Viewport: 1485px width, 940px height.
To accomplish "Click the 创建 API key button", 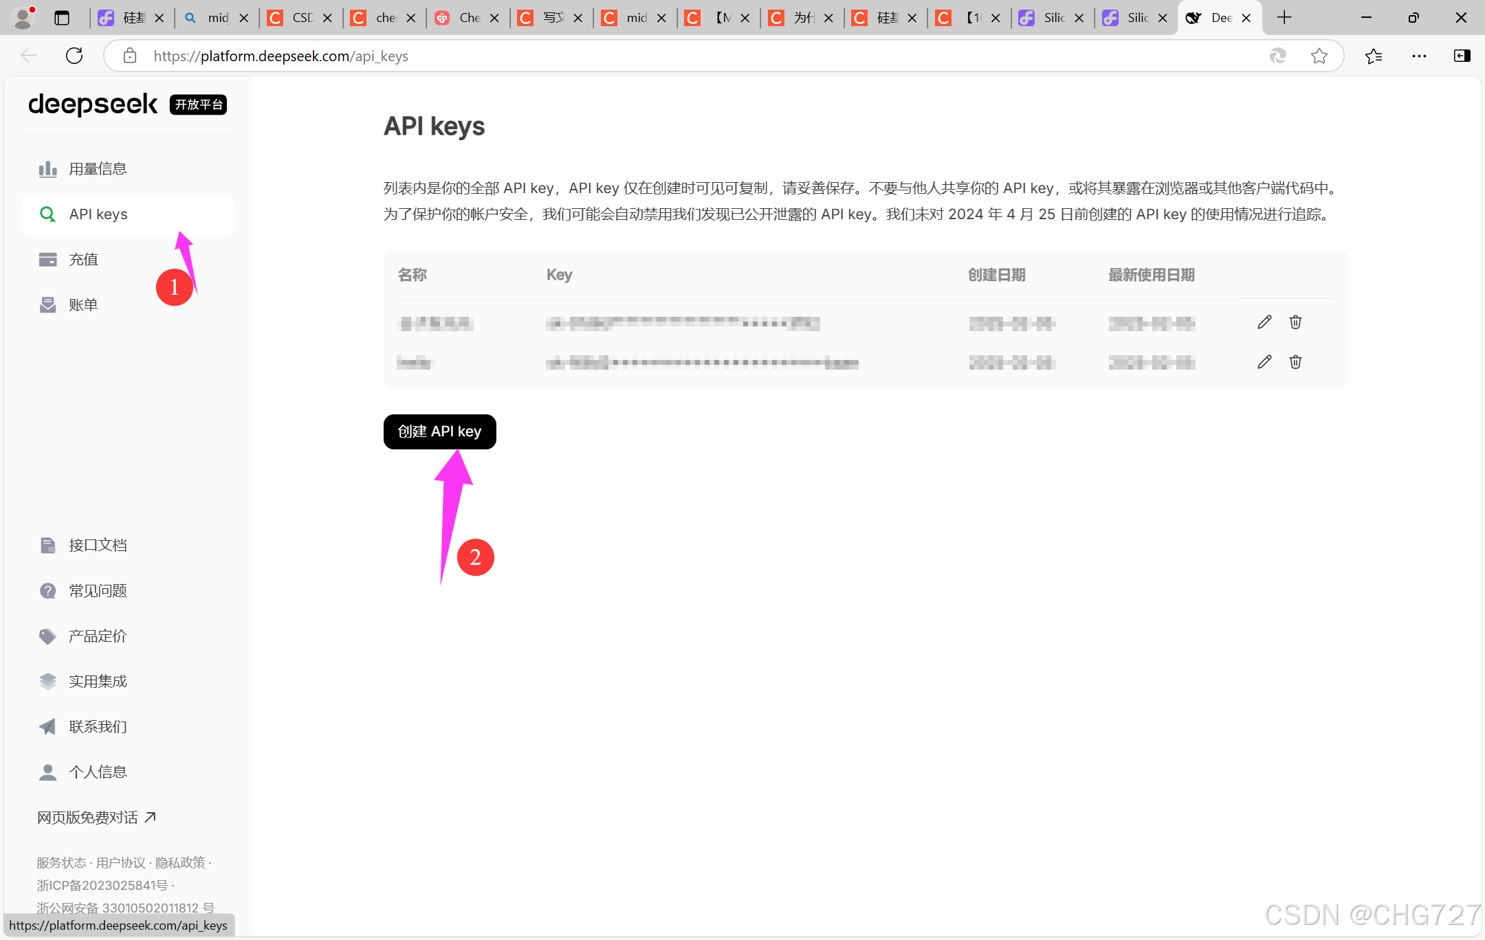I will (x=439, y=432).
